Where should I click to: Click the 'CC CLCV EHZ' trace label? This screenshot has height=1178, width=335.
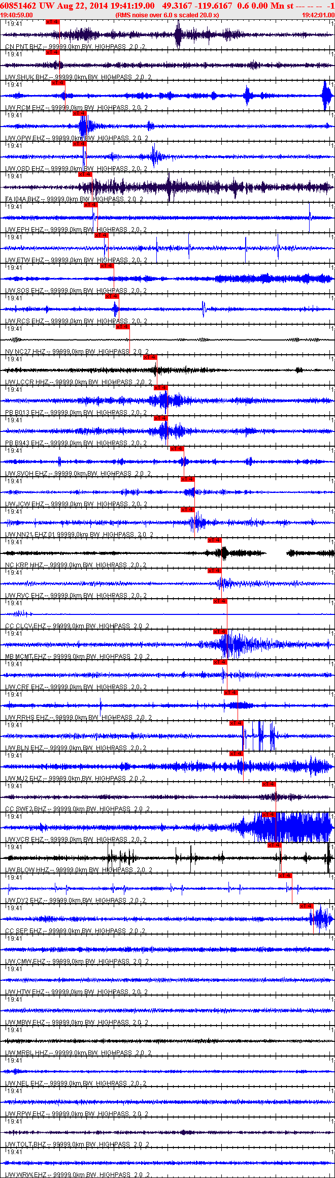point(25,626)
